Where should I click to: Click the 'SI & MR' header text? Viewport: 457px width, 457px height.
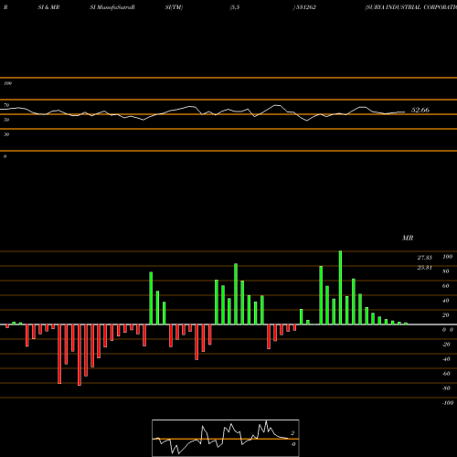pos(48,7)
